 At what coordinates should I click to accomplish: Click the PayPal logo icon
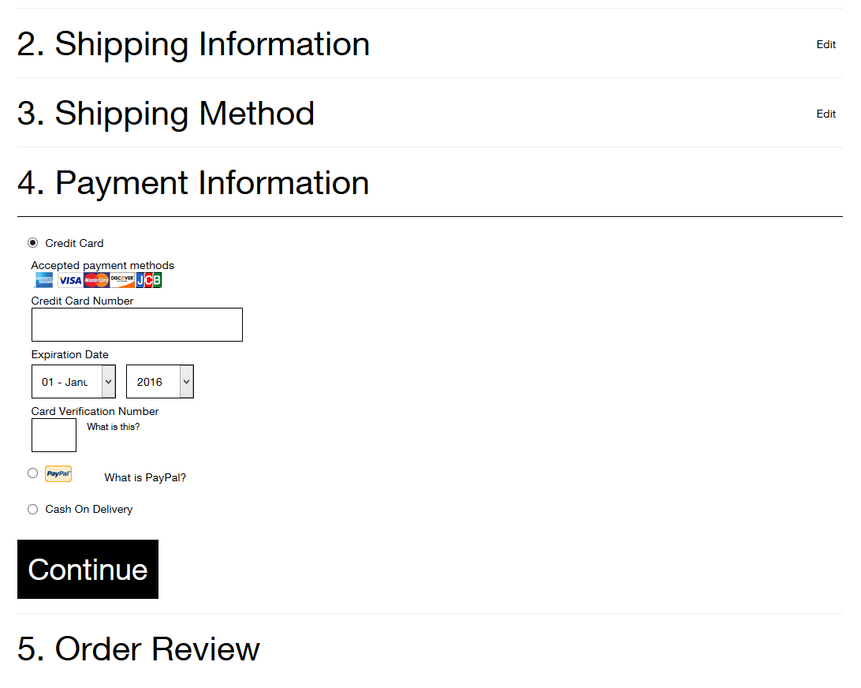58,473
